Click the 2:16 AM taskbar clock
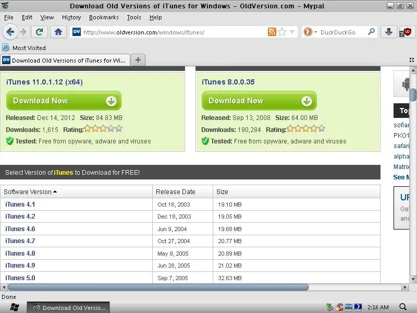The height and width of the screenshot is (313, 417). click(x=378, y=307)
